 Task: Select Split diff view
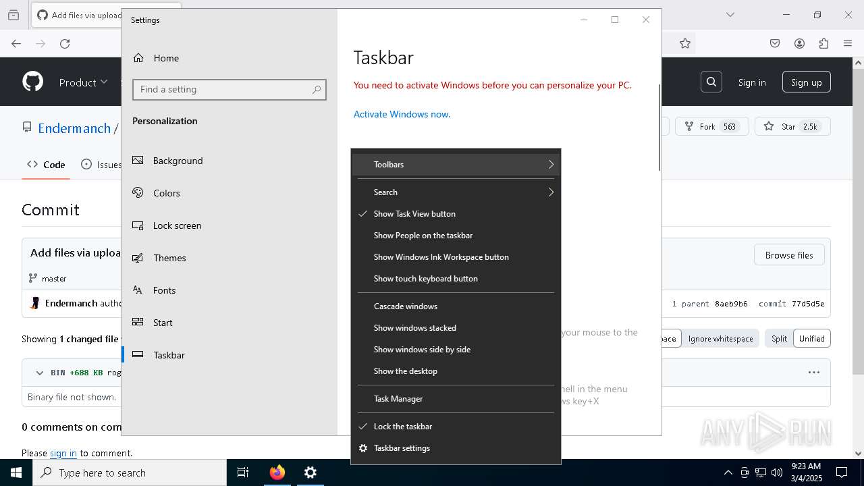(779, 339)
